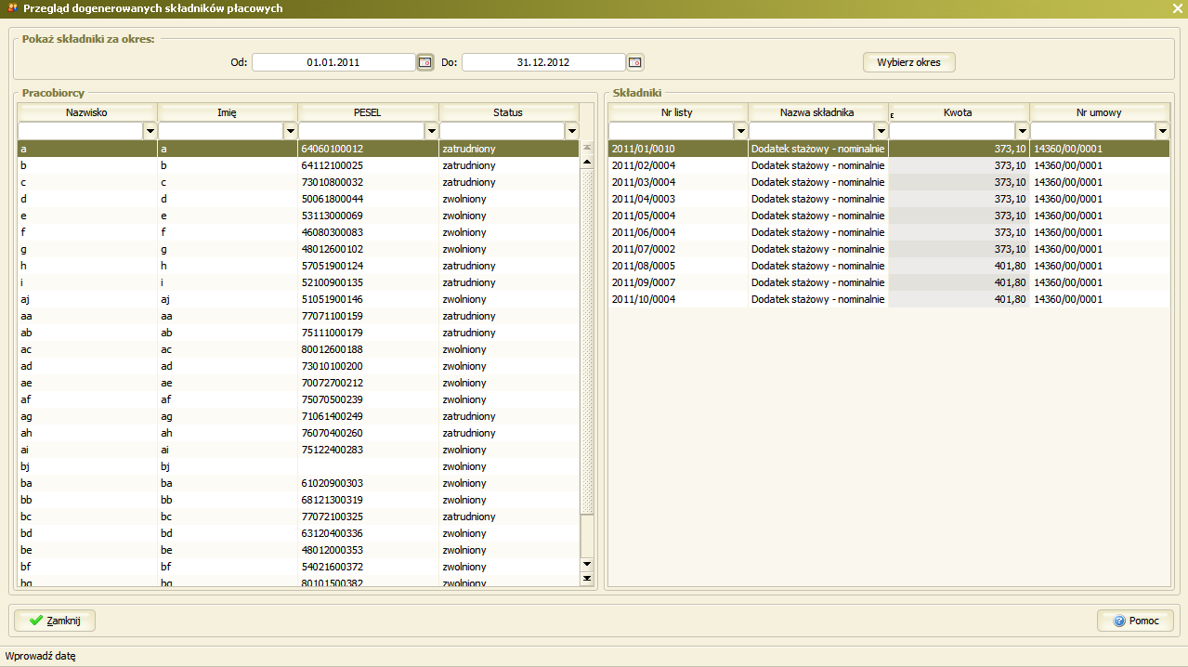Jump to top of Pracobiorcy list
Viewport: 1188px width, 667px height.
coord(587,147)
